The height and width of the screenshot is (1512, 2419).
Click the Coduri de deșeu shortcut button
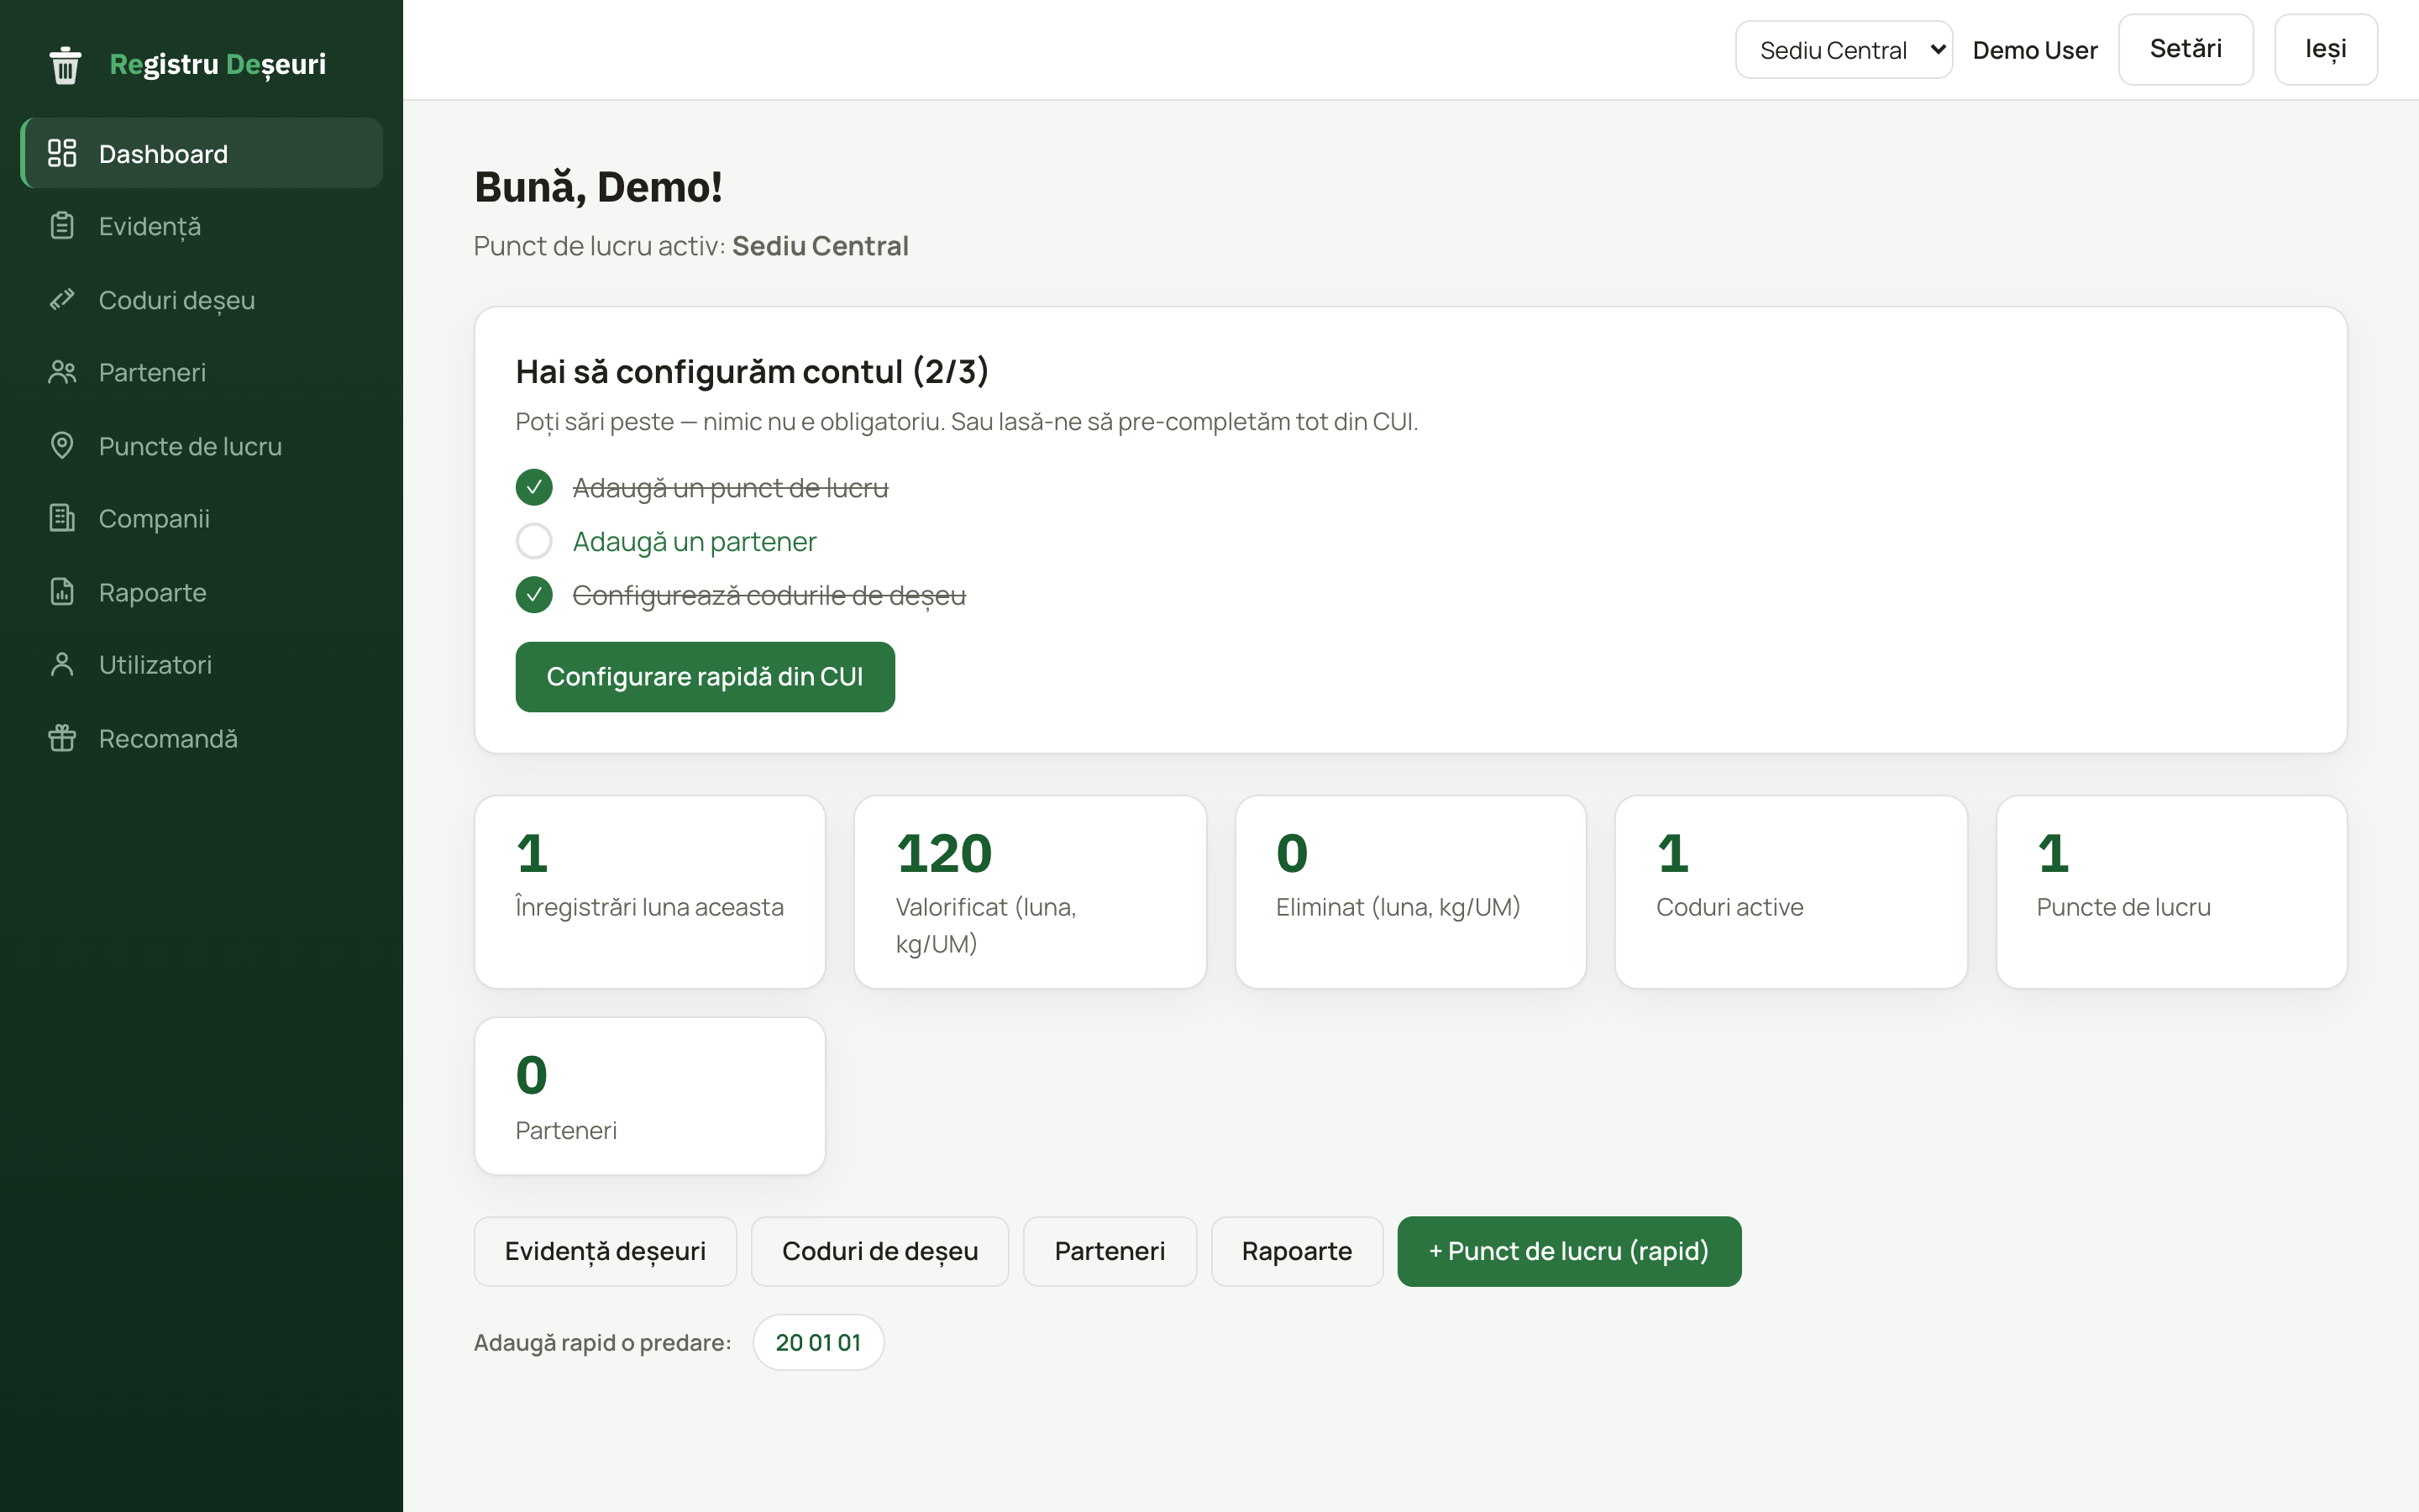coord(879,1251)
